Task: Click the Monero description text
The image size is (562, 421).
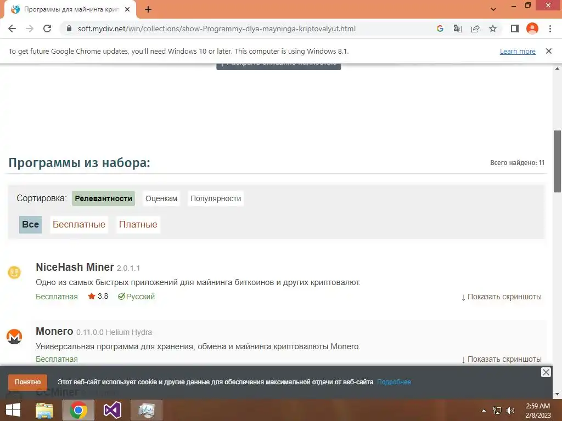Action: click(x=198, y=346)
